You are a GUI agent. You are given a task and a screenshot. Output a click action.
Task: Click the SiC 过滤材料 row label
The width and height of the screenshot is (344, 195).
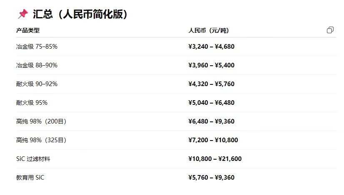pos(33,159)
